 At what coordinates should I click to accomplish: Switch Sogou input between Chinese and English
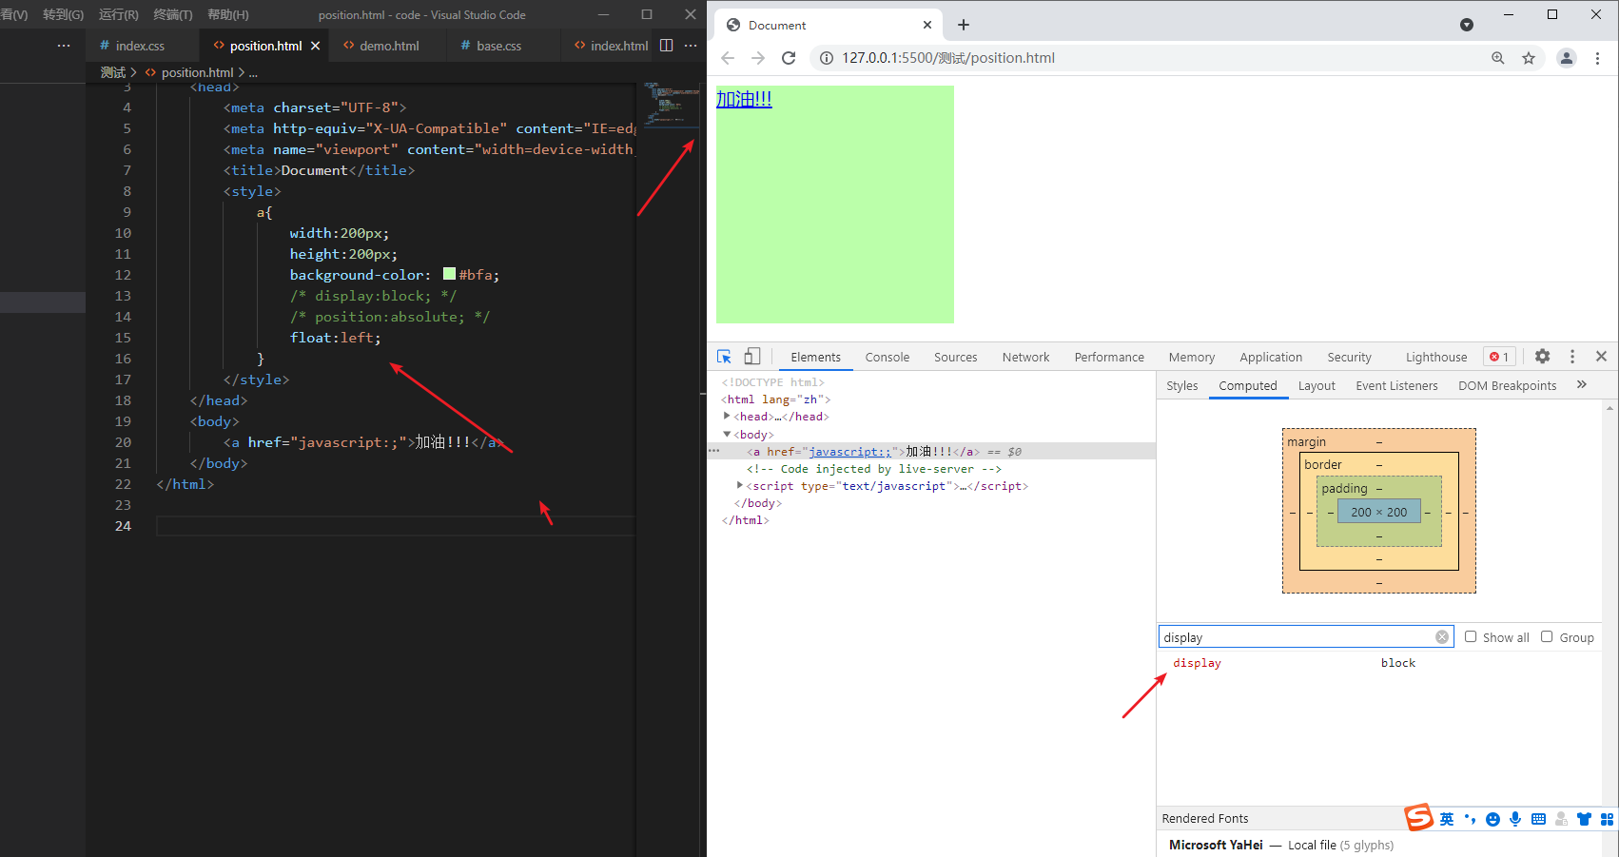tap(1447, 818)
